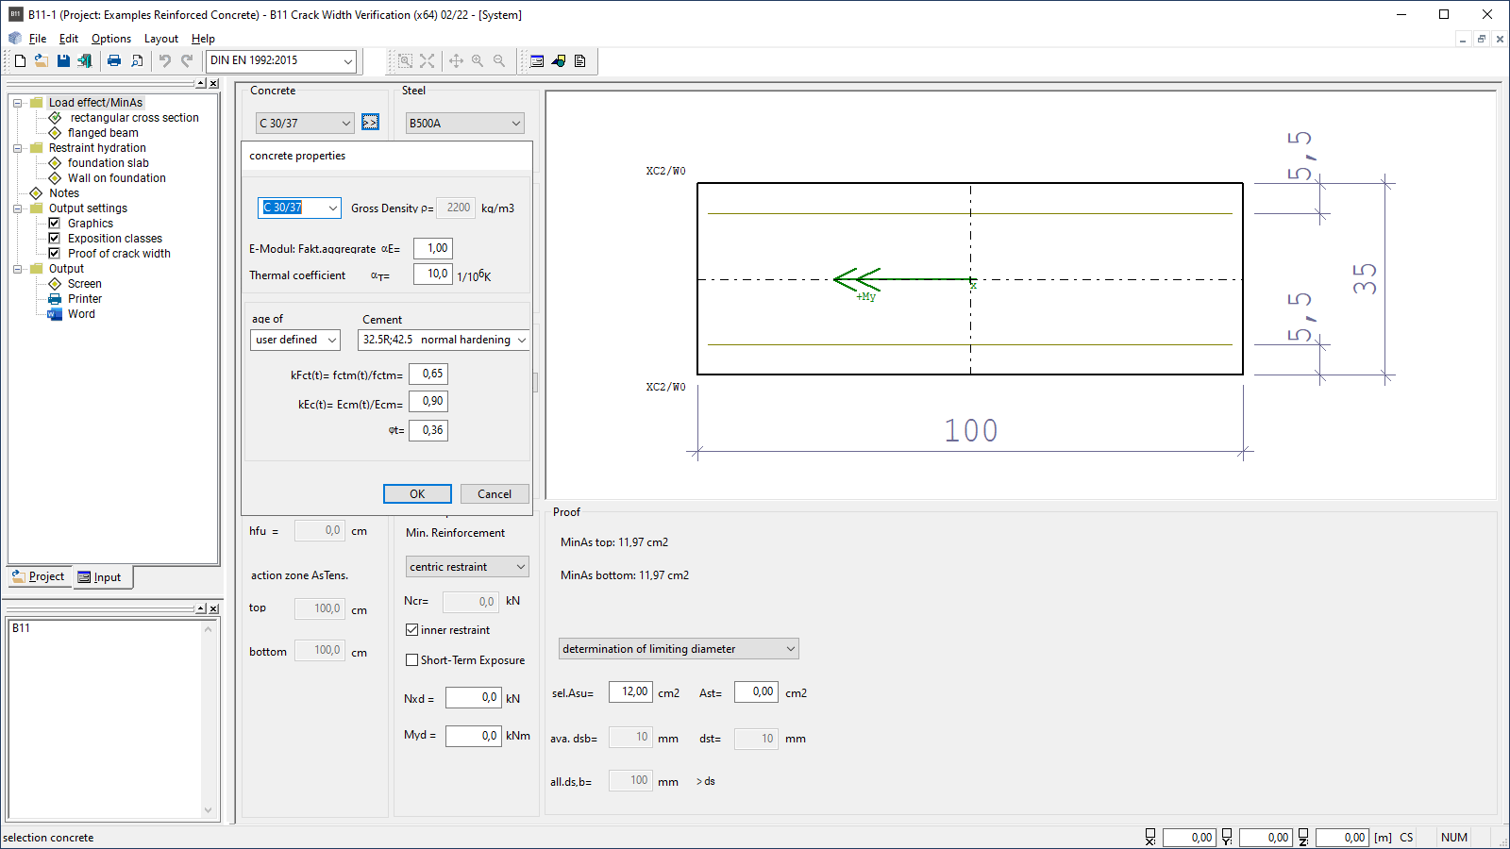1510x849 pixels.
Task: Close the tree panel with its X button
Action: (214, 83)
